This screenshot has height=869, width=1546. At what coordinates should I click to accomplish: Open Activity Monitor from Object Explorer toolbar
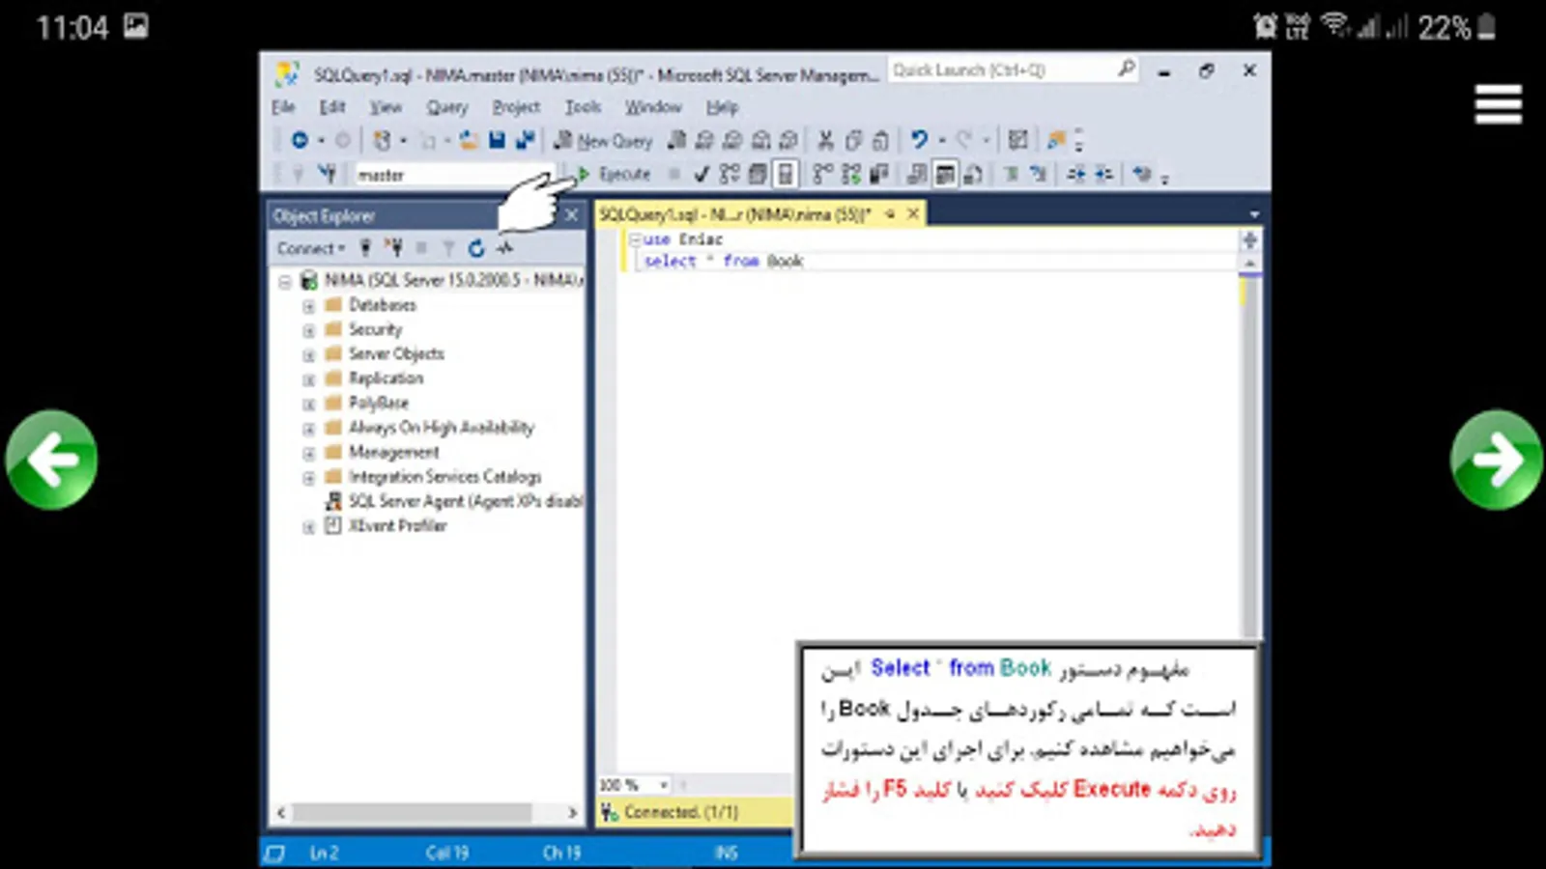(x=504, y=248)
